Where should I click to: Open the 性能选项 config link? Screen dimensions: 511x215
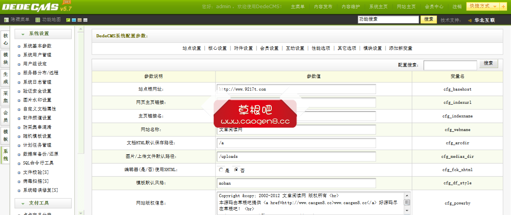click(321, 49)
